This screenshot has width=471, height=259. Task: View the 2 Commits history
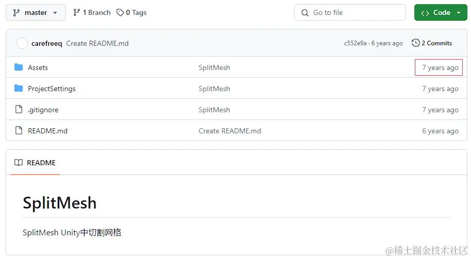pyautogui.click(x=432, y=43)
